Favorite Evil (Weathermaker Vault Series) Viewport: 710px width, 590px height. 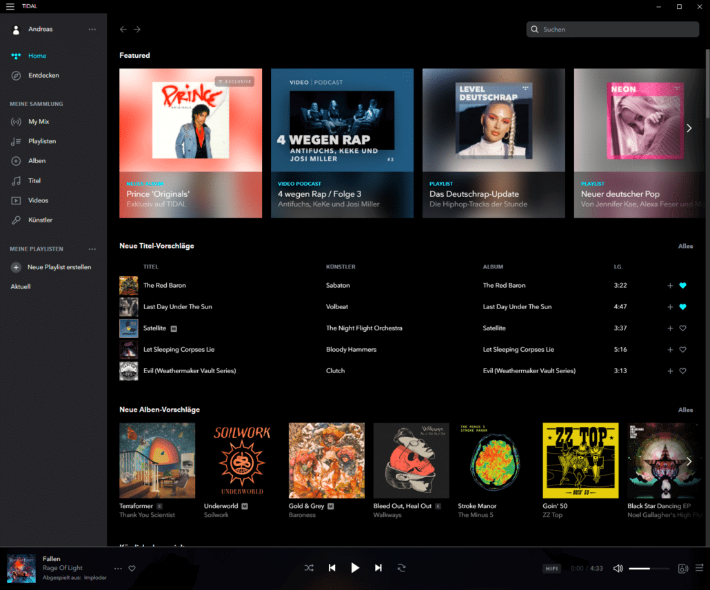point(683,371)
